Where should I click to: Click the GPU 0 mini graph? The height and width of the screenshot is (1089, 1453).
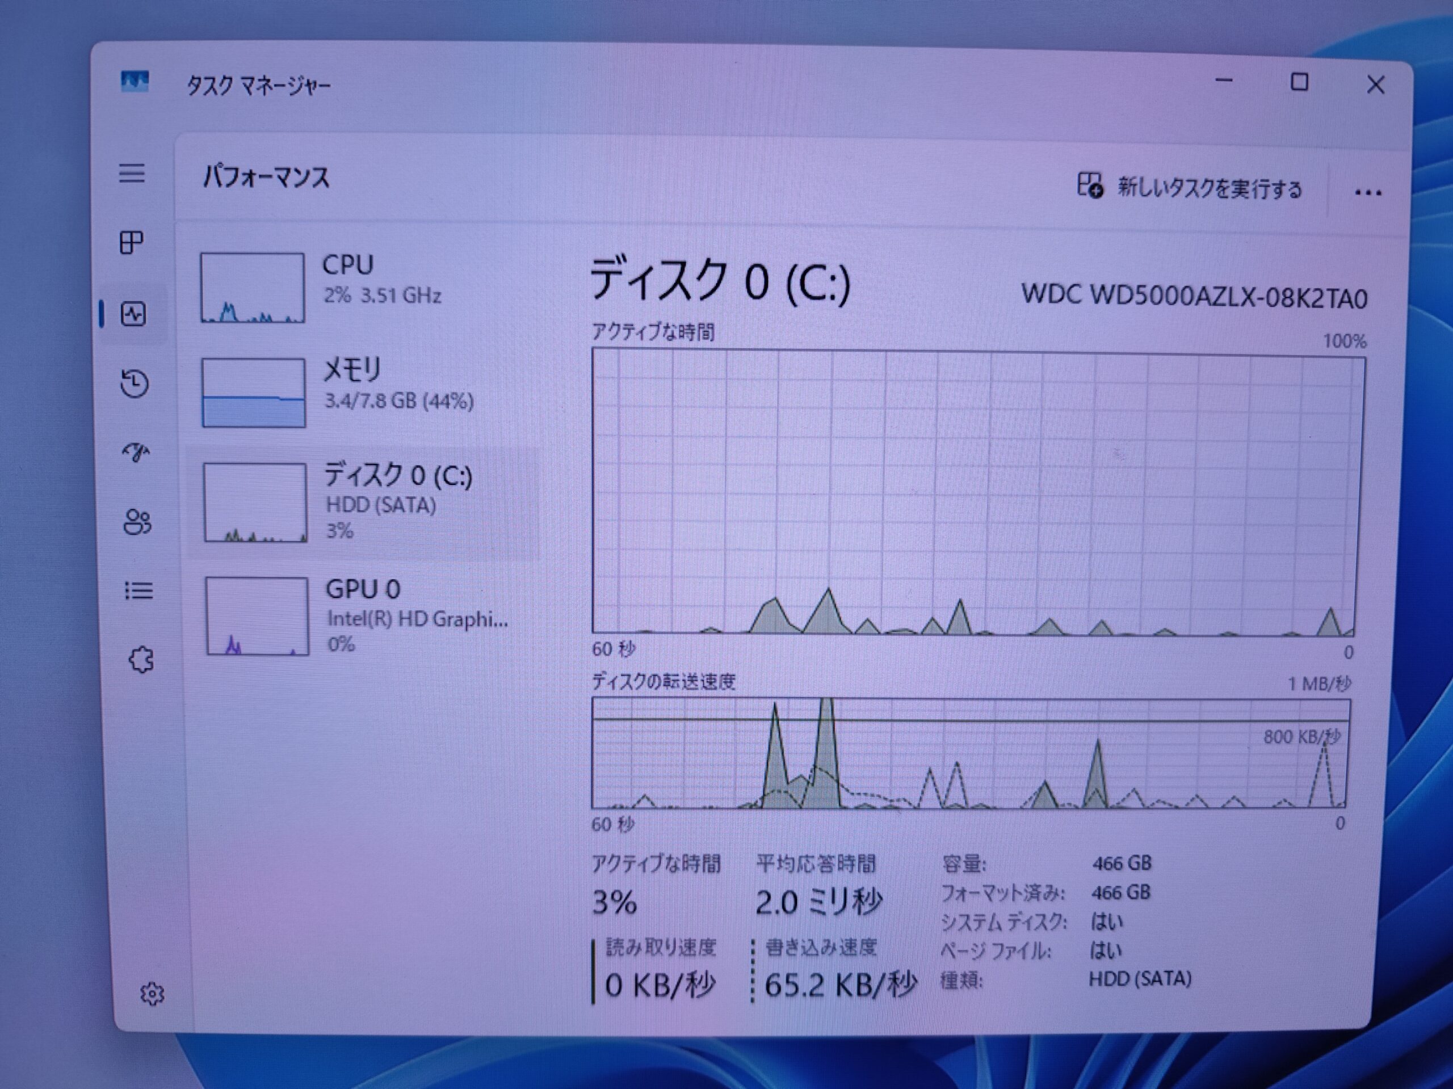pyautogui.click(x=257, y=617)
